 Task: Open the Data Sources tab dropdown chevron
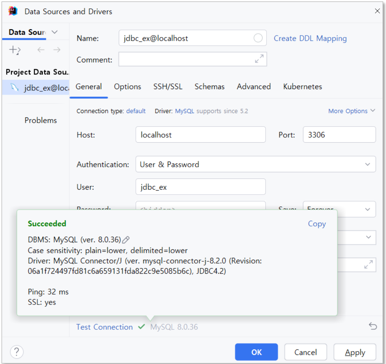[55, 32]
